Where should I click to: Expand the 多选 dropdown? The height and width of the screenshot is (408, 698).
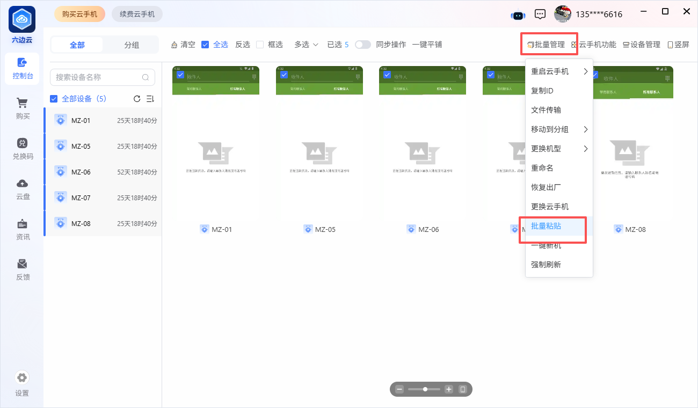(306, 45)
